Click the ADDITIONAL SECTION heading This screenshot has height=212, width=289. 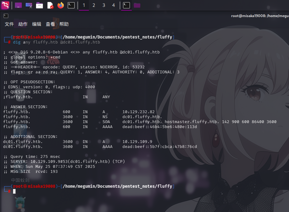point(30,137)
